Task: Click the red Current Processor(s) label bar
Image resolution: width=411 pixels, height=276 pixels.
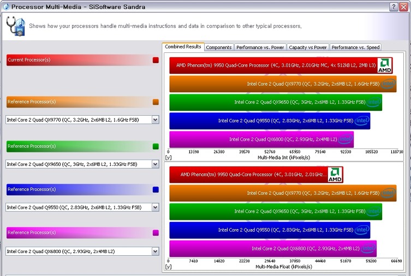Action: [x=82, y=60]
